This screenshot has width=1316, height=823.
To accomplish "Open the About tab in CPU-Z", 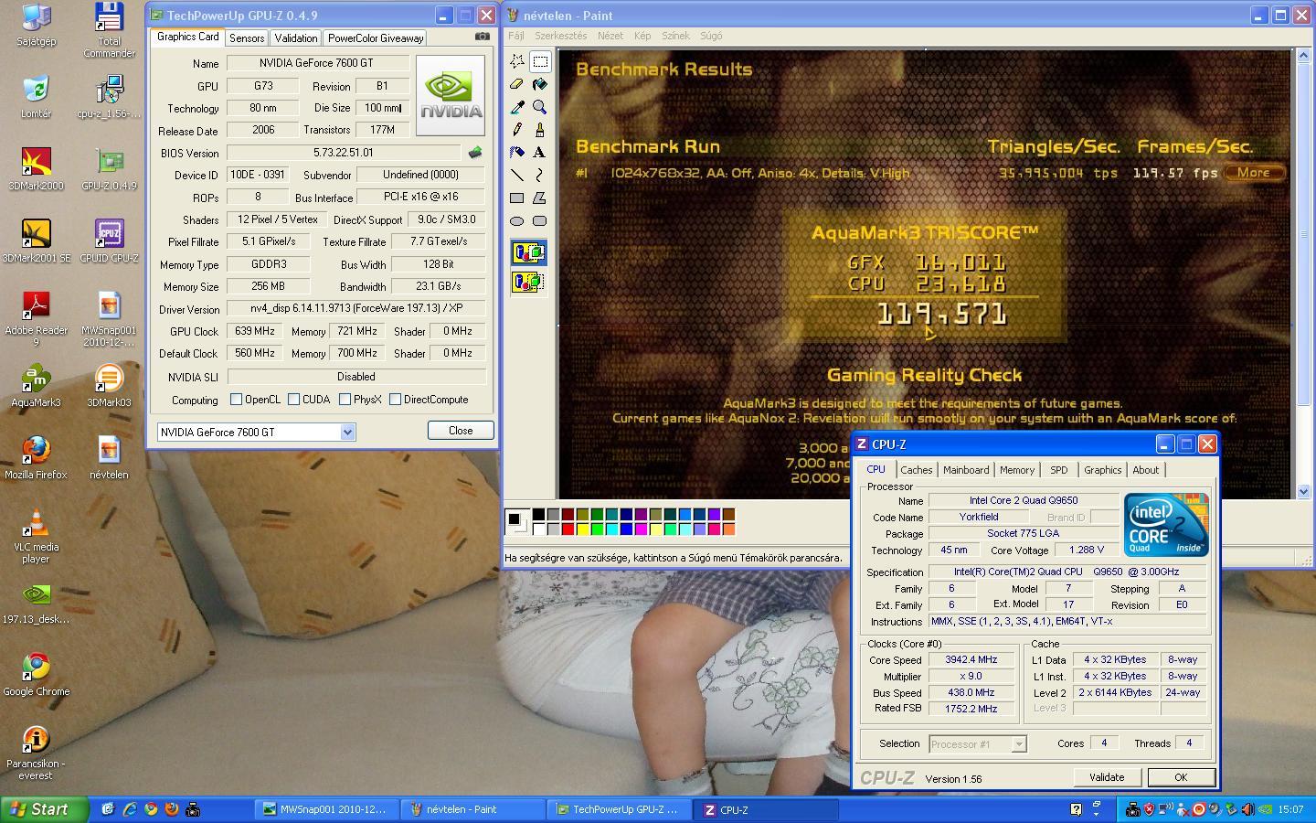I will click(1145, 470).
